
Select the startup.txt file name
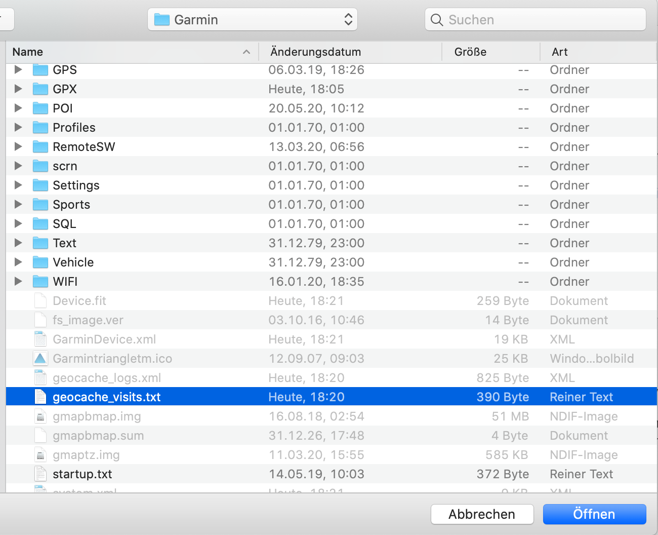point(83,474)
